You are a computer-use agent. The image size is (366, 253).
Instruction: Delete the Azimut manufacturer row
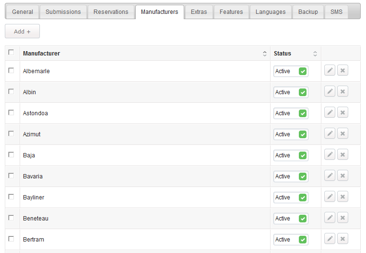pyautogui.click(x=342, y=133)
